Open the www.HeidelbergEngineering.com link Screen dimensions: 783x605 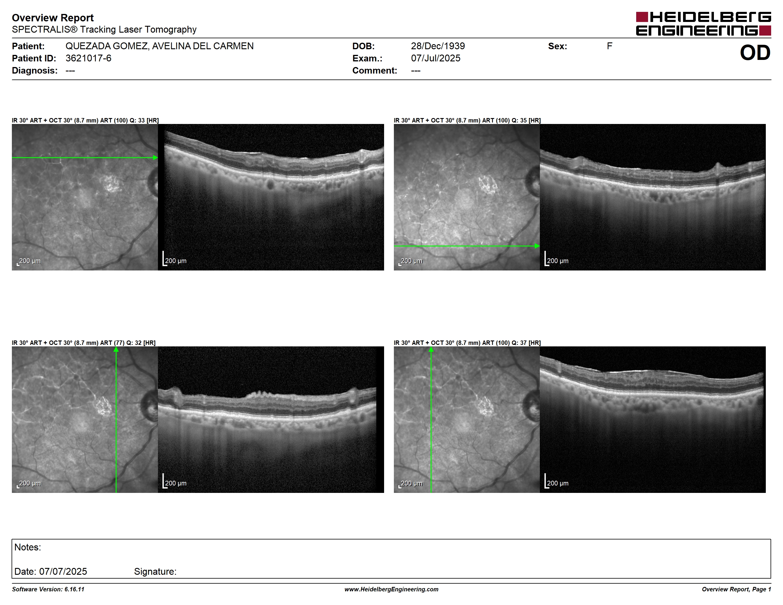tap(391, 589)
